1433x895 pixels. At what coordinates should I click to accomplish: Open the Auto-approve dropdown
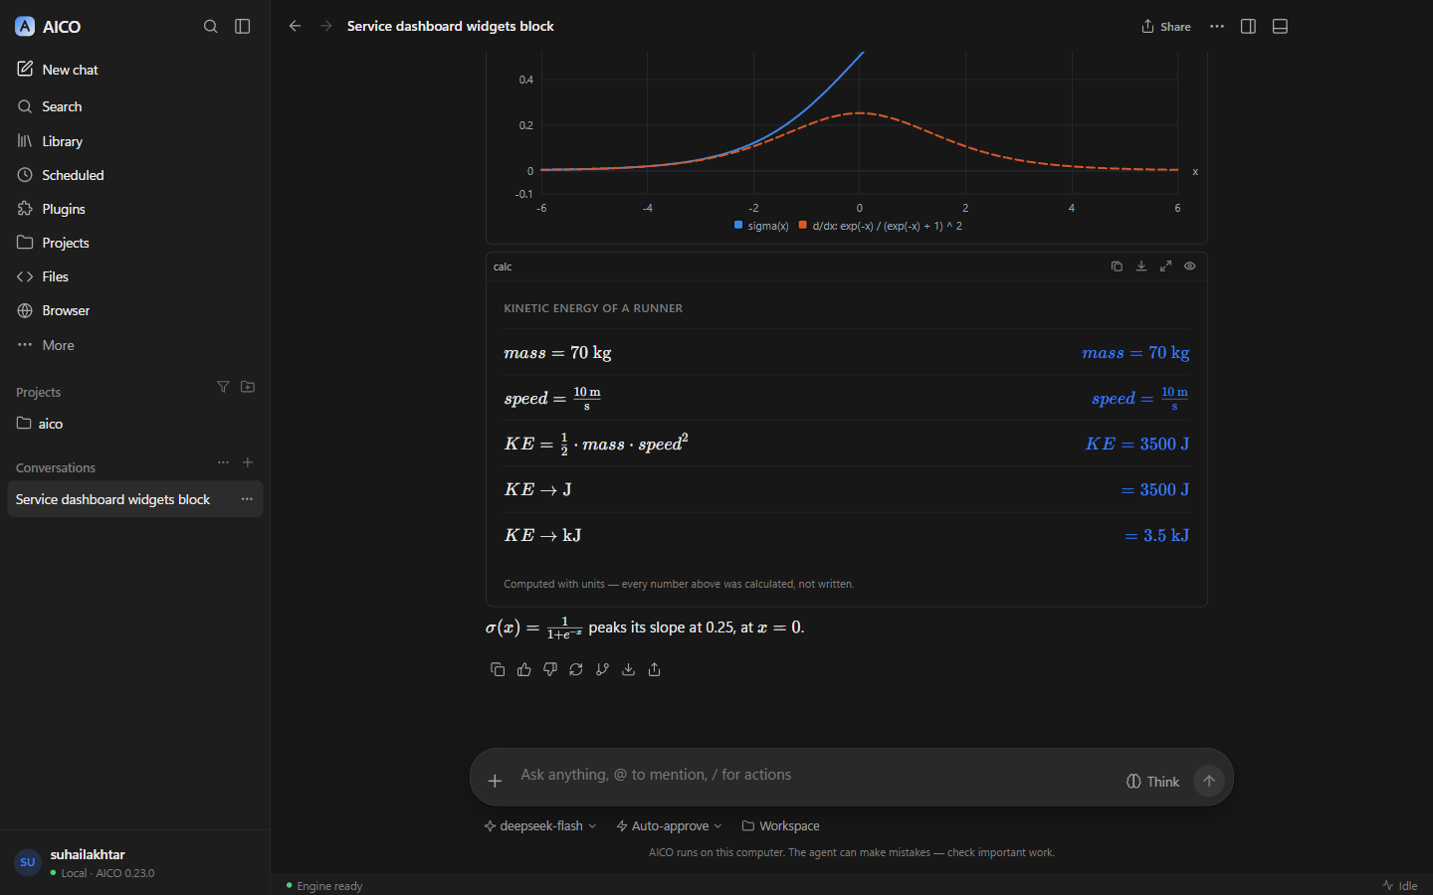pyautogui.click(x=670, y=826)
